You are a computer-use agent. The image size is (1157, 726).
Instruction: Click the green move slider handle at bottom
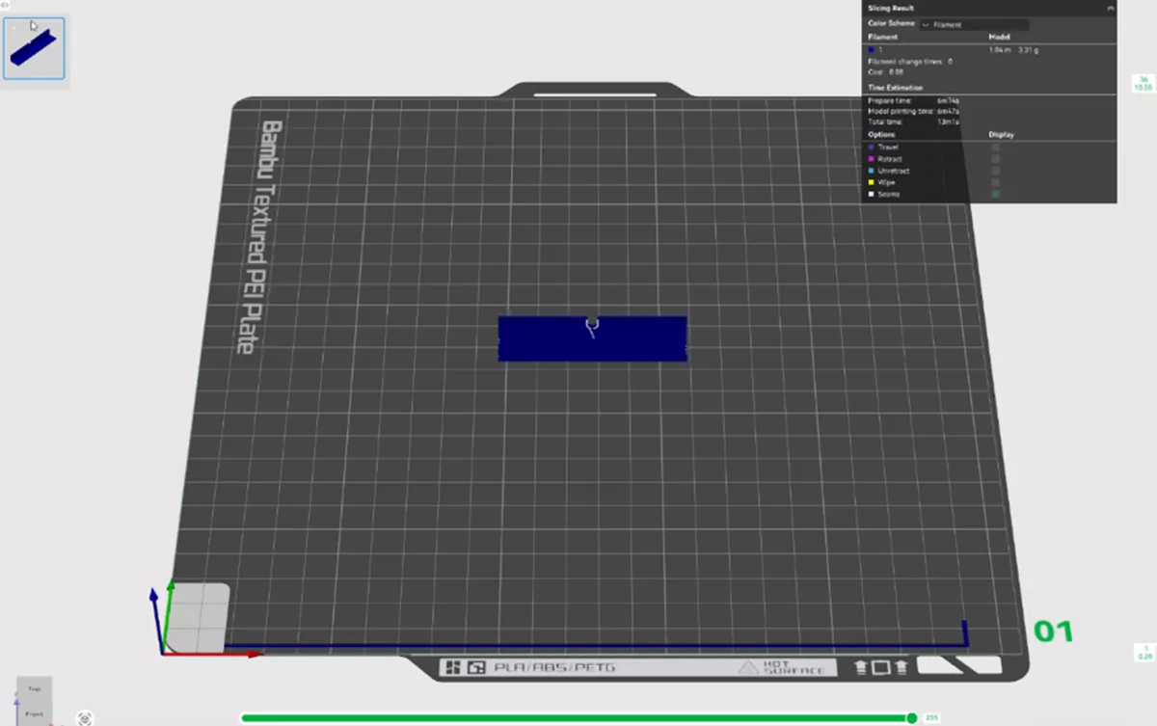click(913, 717)
